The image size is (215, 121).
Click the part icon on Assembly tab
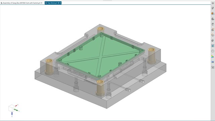point(1,3)
